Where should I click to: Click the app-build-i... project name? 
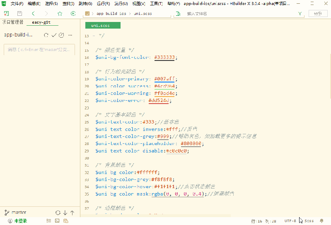click(x=18, y=35)
